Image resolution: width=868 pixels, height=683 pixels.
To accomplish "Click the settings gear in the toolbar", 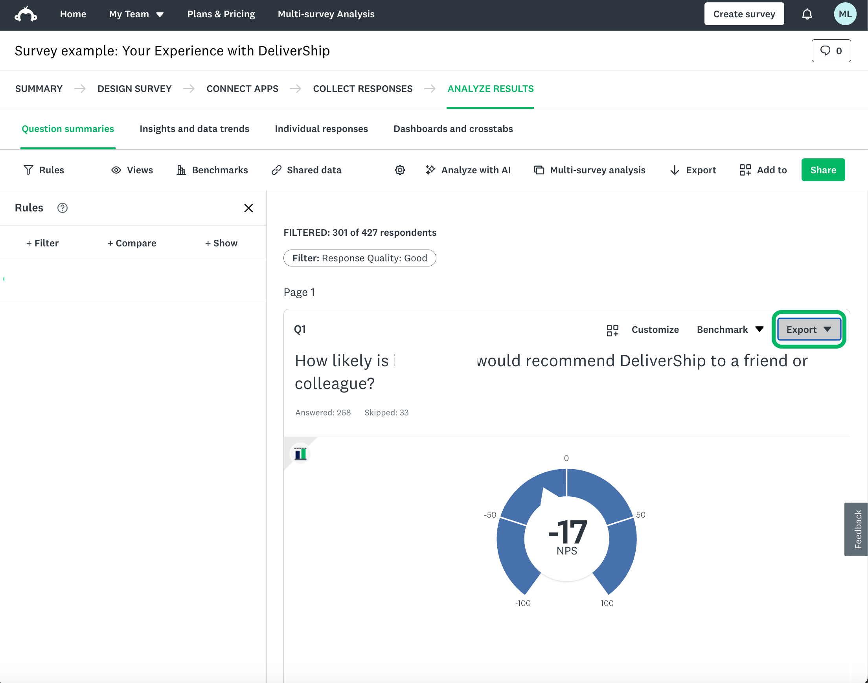I will 399,170.
